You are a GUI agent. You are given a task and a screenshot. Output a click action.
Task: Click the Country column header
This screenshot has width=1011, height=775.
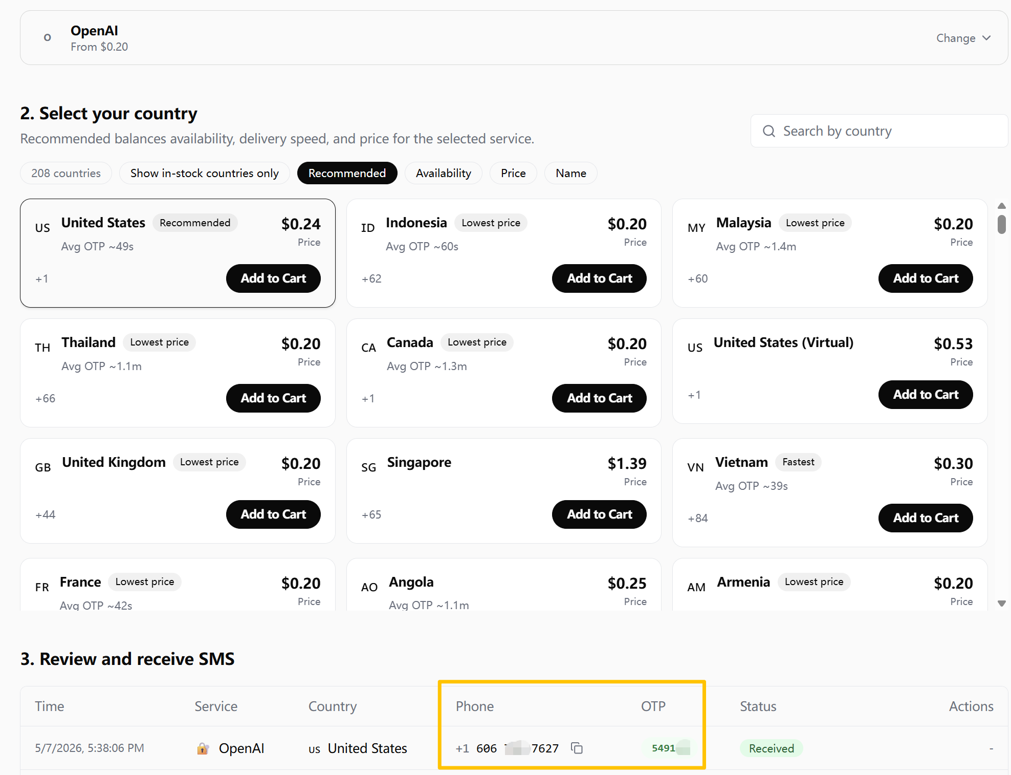point(333,706)
